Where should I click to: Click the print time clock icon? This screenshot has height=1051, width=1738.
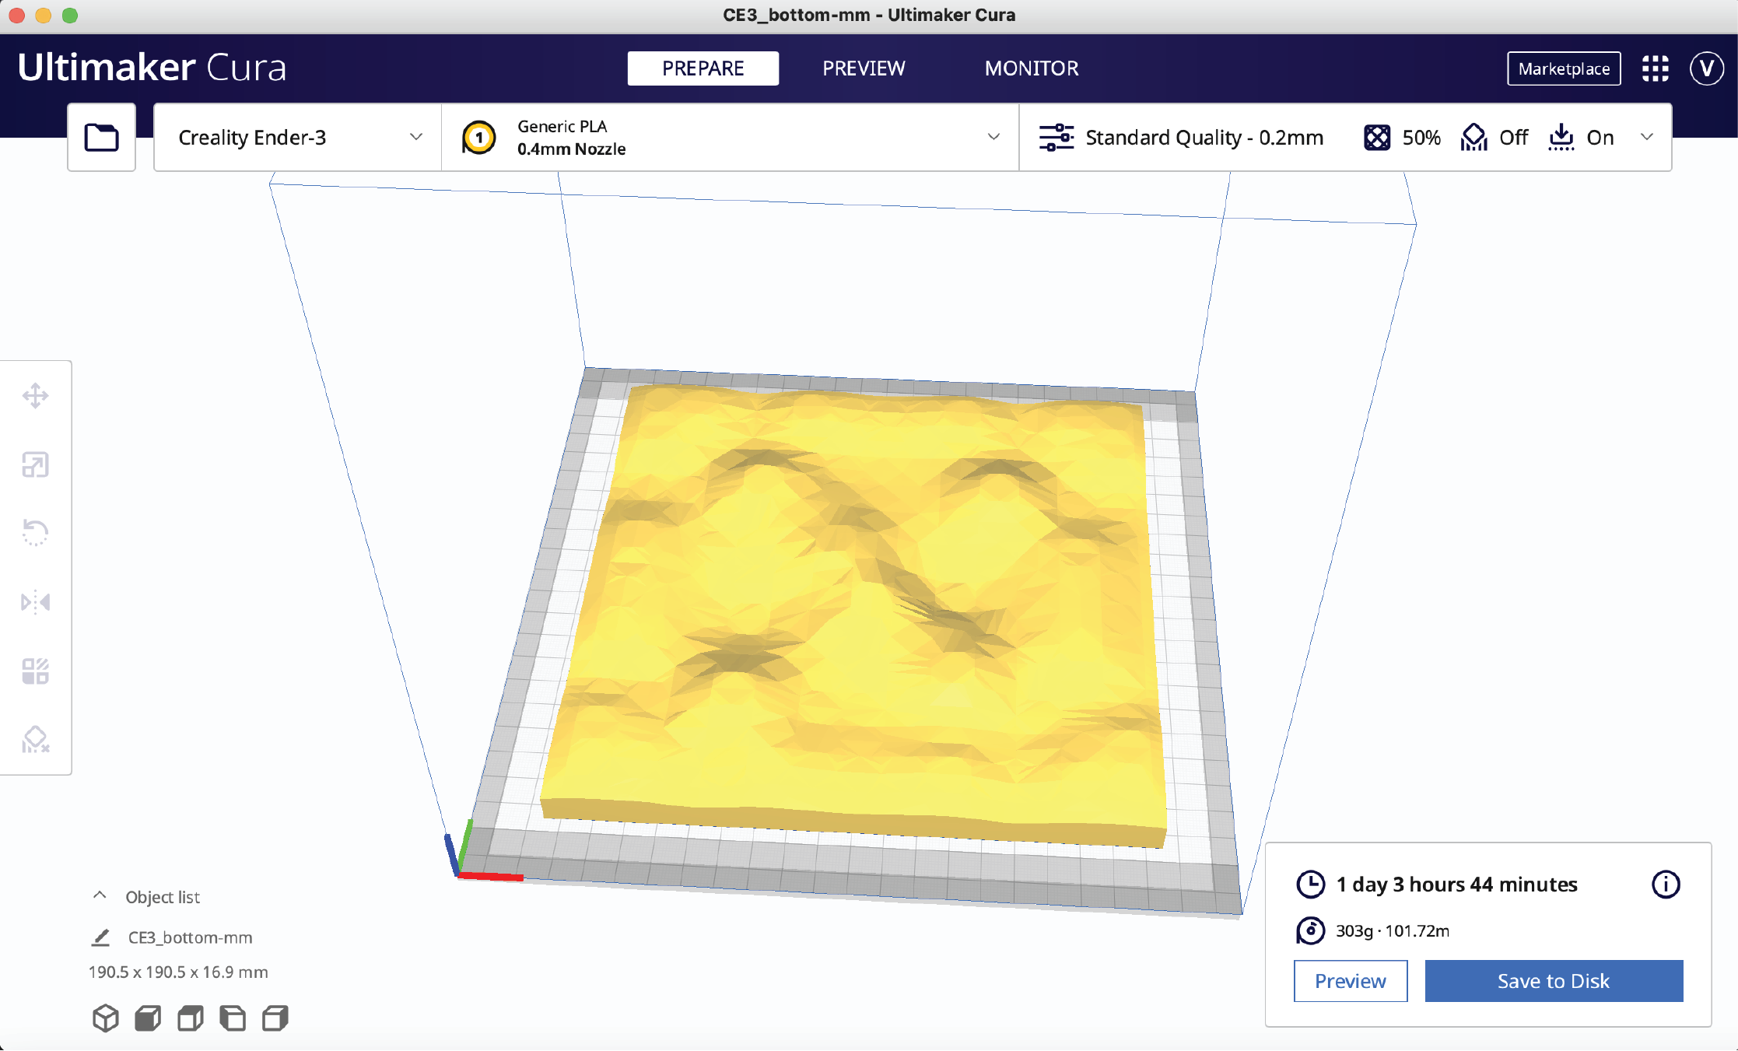1311,885
